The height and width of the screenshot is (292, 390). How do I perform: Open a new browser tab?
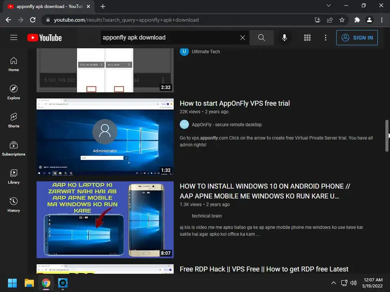tap(103, 6)
